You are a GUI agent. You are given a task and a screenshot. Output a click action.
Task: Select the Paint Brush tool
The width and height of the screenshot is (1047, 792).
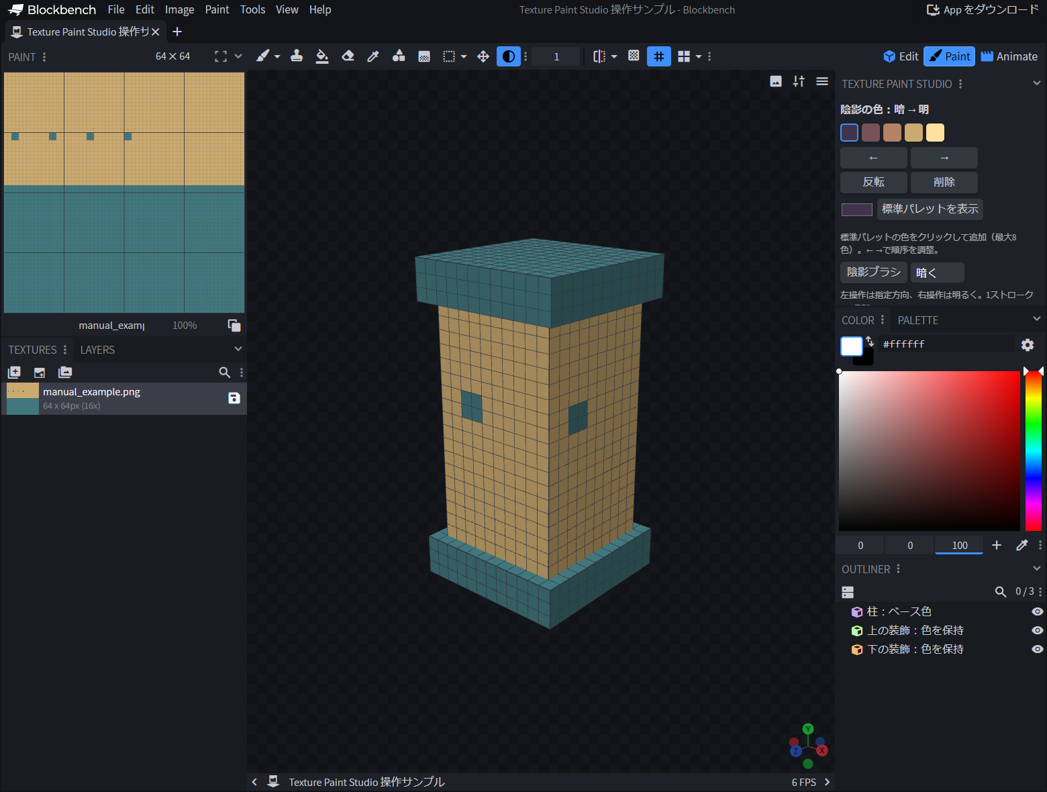[262, 56]
